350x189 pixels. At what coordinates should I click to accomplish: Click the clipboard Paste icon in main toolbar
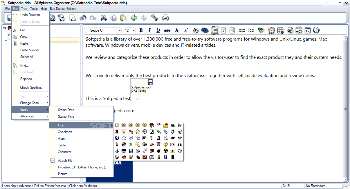point(123,18)
